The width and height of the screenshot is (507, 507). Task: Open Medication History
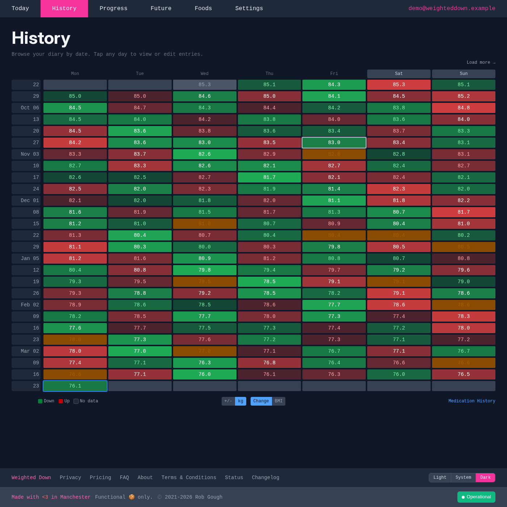472,401
